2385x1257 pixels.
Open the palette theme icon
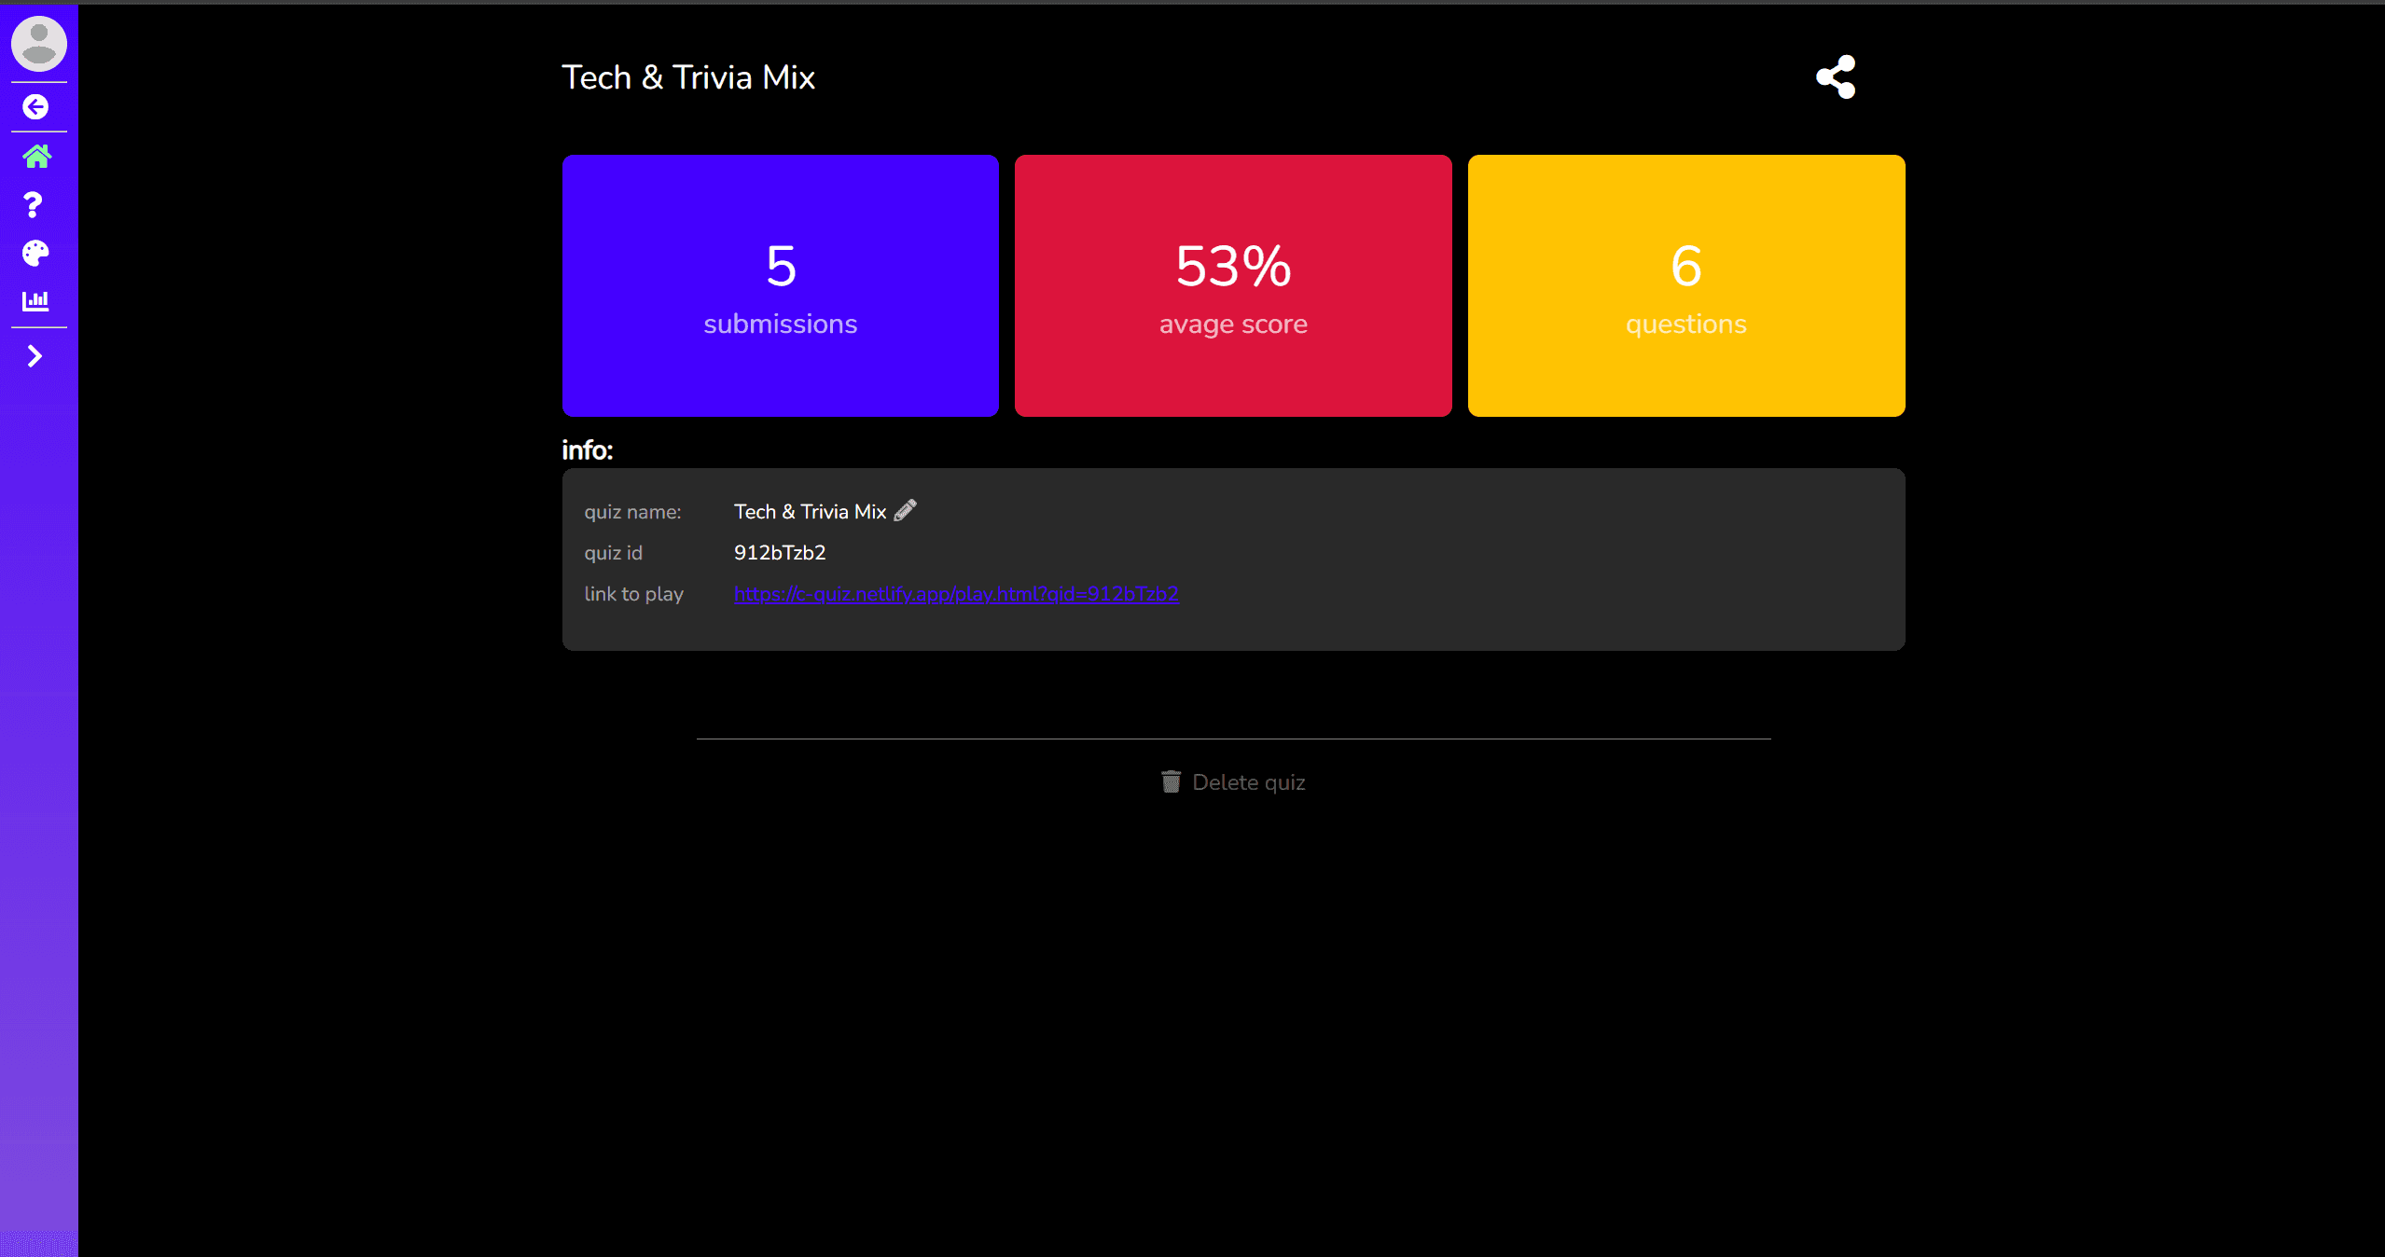35,253
